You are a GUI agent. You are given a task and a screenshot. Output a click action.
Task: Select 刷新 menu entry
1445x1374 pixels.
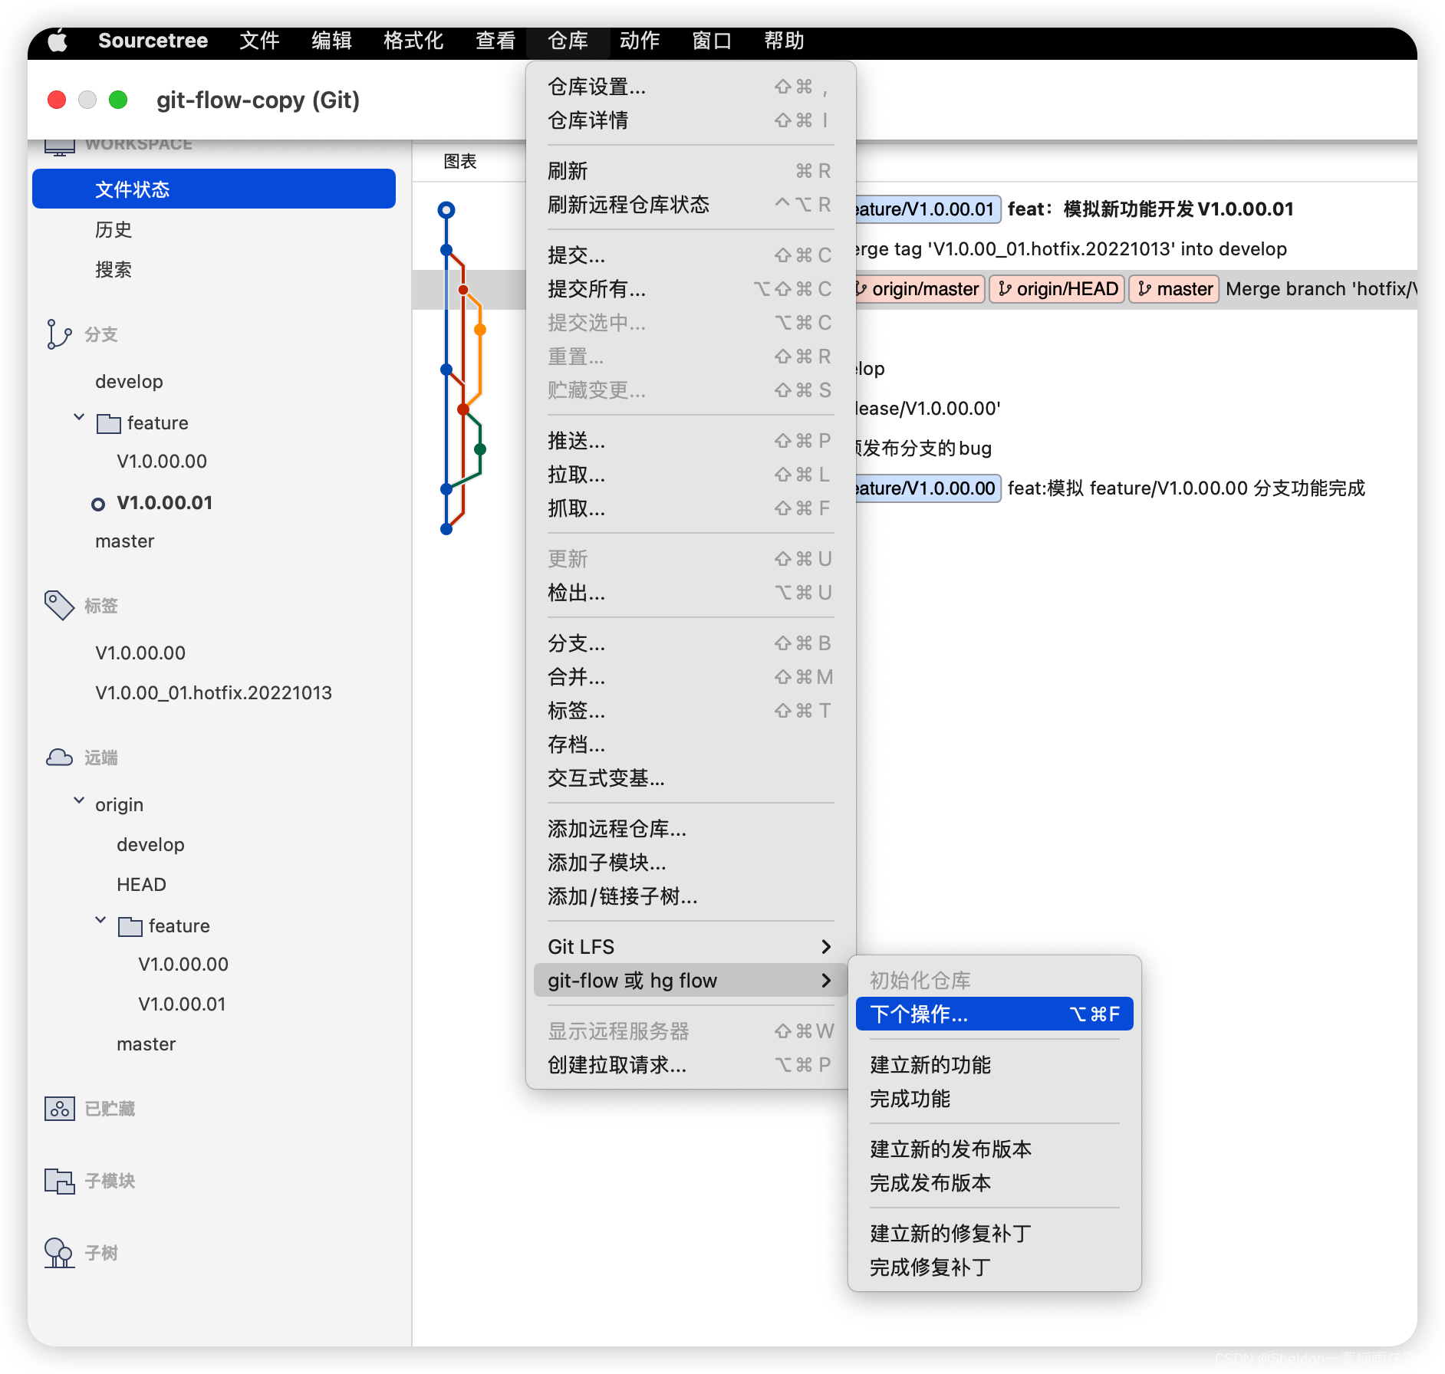[x=690, y=171]
